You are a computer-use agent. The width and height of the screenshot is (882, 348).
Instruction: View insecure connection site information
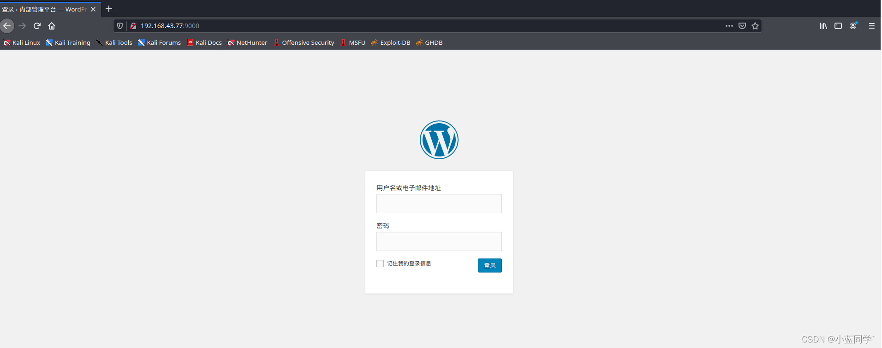coord(133,26)
